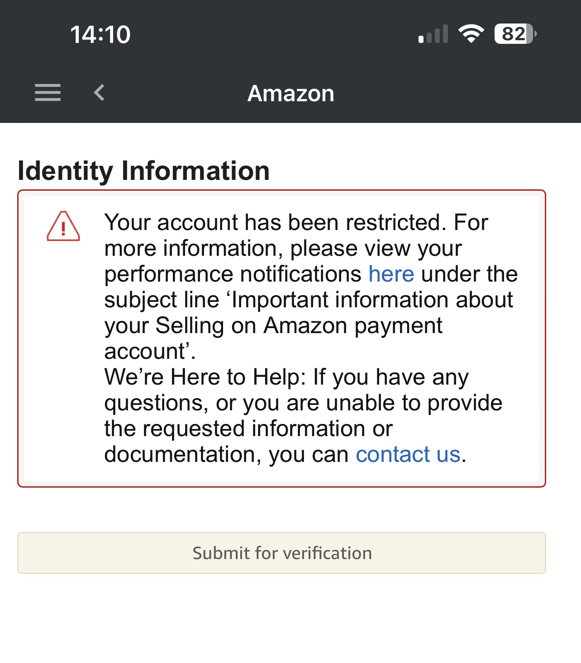581x663 pixels.
Task: Tap 'the requested information or' text line
Action: (248, 428)
